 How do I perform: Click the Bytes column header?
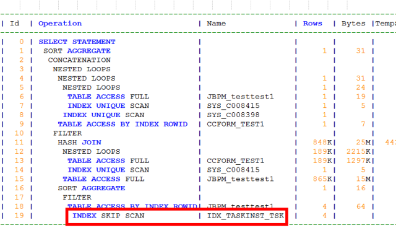pyautogui.click(x=353, y=24)
